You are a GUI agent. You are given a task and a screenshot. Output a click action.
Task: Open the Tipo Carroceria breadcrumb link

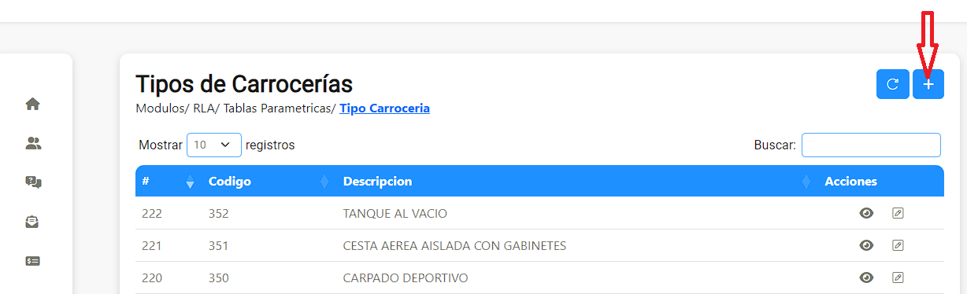384,108
